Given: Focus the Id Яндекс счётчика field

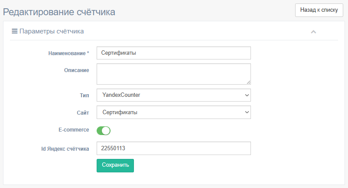Looking at the screenshot, I should tap(173, 148).
